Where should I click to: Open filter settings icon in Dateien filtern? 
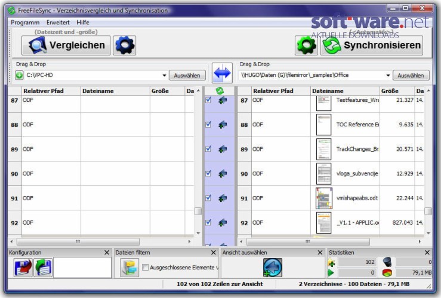(x=129, y=268)
